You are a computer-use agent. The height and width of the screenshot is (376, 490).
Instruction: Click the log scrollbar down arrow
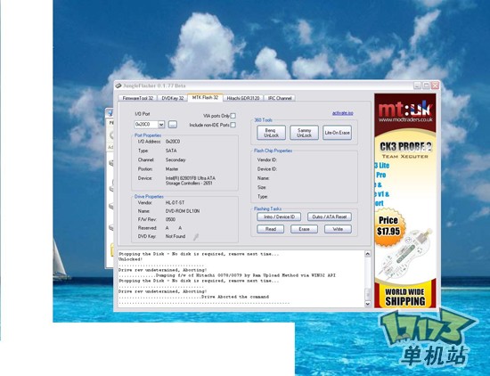367,303
